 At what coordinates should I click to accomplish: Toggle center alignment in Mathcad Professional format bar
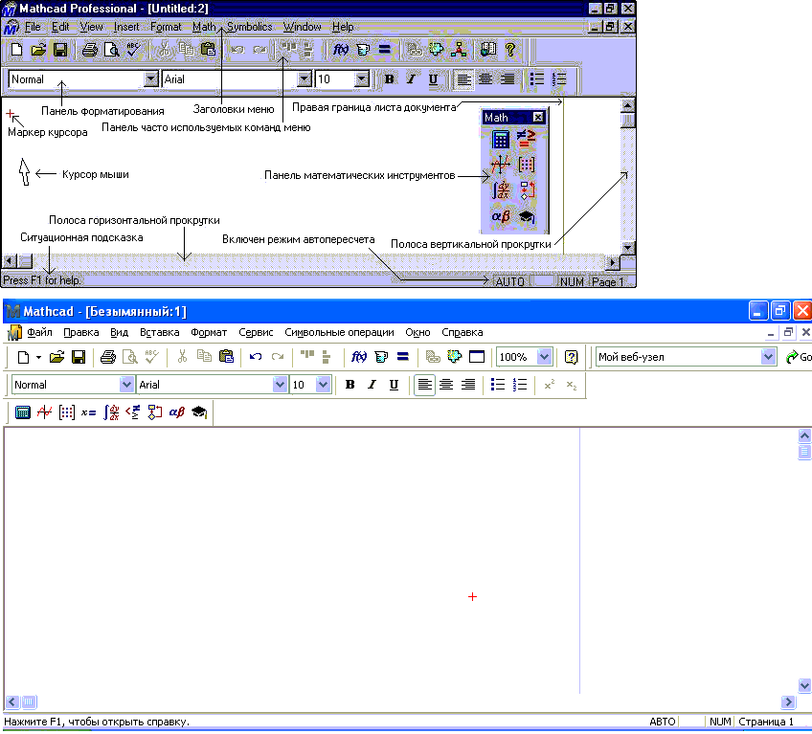(485, 79)
